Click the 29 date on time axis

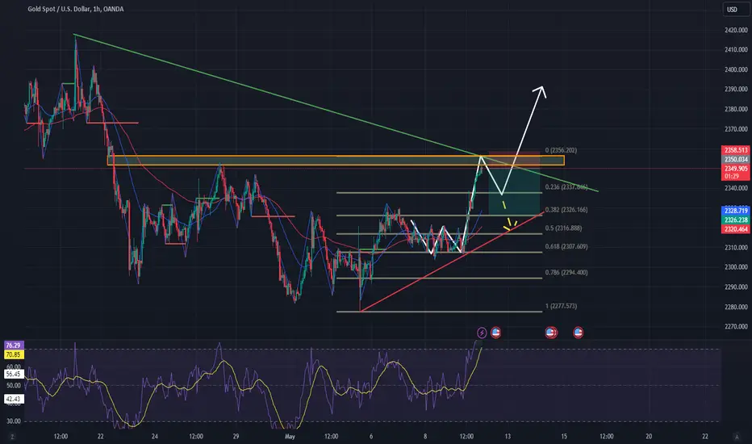point(236,436)
